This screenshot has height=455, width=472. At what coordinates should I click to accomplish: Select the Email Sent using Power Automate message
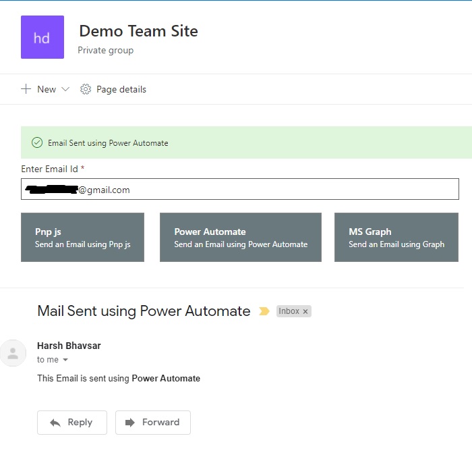(108, 143)
